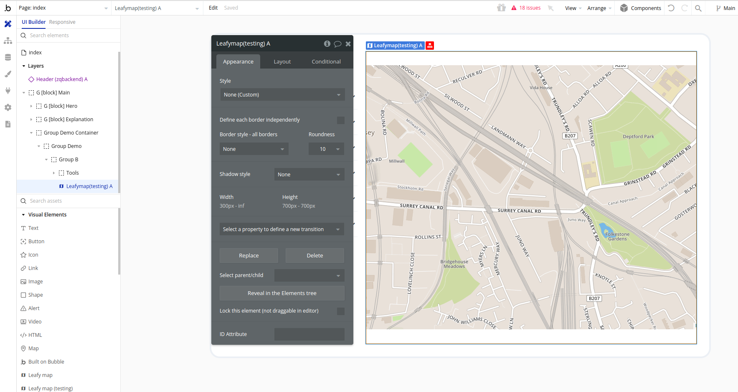Image resolution: width=738 pixels, height=392 pixels.
Task: Open the Design tab icon in sidebar
Action: click(x=8, y=24)
